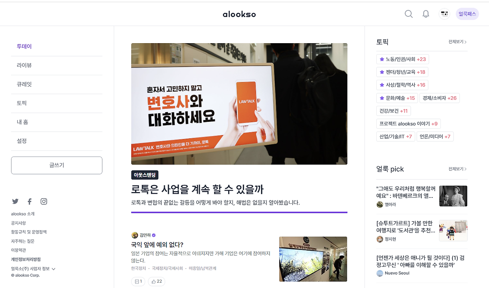Open article 국익 앞에 예외 없다?
The height and width of the screenshot is (288, 489).
tap(157, 245)
